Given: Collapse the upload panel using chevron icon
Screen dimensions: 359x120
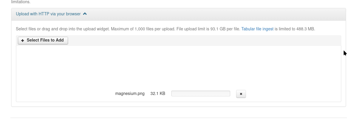Looking at the screenshot, I should coord(85,14).
